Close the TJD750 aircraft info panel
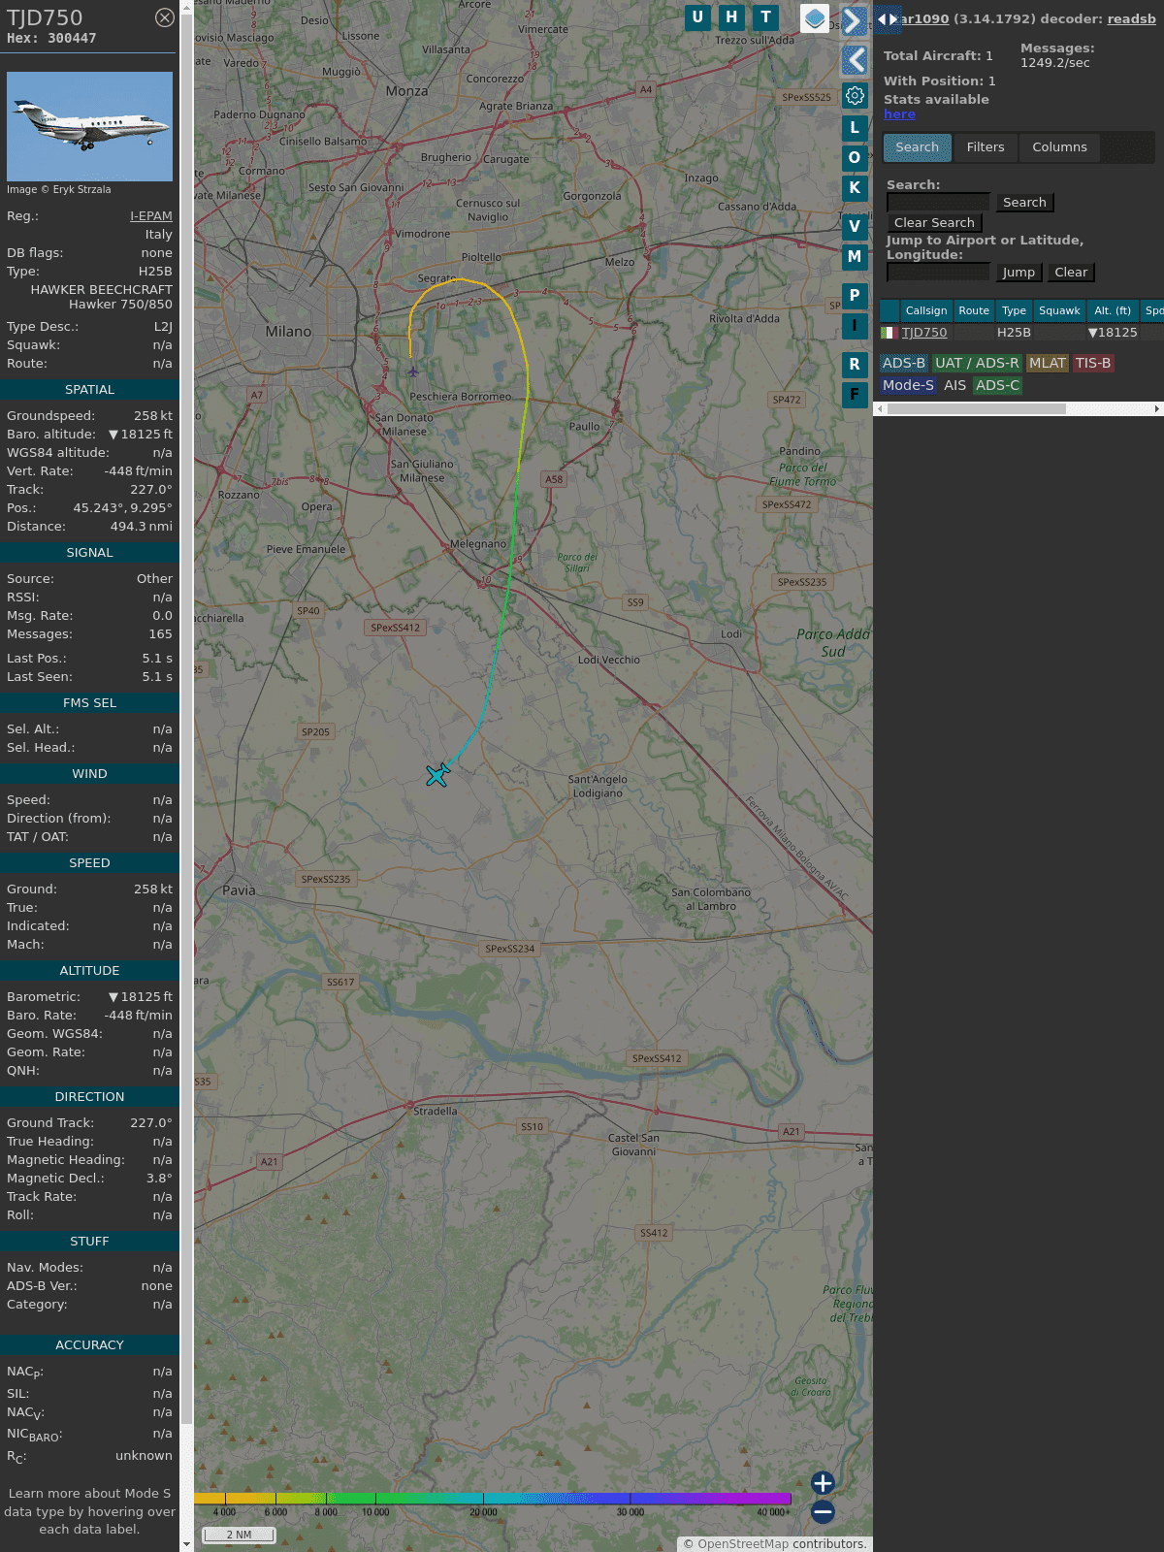The image size is (1164, 1552). pos(165,17)
